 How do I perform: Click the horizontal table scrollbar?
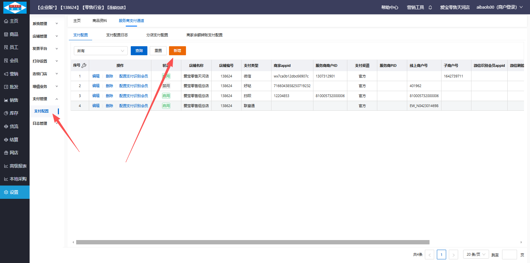(x=253, y=242)
